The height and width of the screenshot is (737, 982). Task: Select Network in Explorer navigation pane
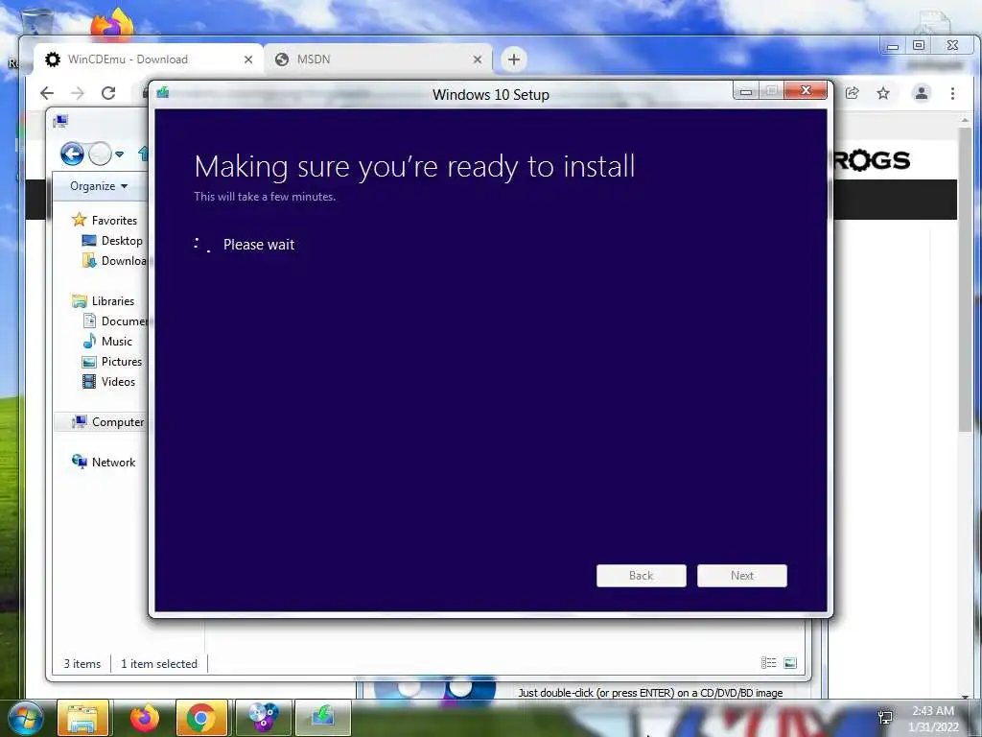point(104,462)
